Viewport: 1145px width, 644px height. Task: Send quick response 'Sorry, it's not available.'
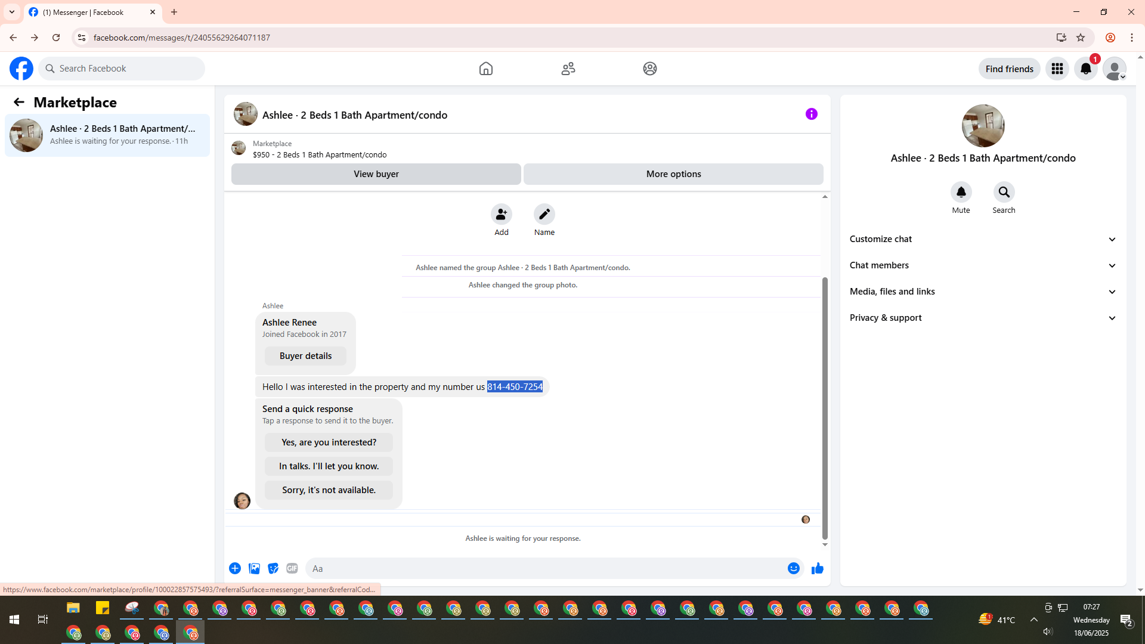(x=329, y=490)
